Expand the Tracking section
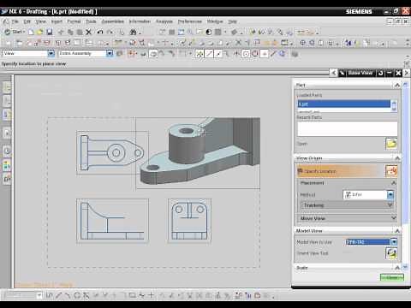Image resolution: width=411 pixels, height=308 pixels. point(348,205)
